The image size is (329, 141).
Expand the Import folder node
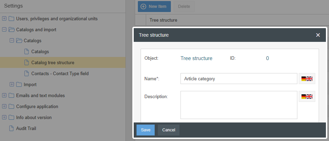12,84
